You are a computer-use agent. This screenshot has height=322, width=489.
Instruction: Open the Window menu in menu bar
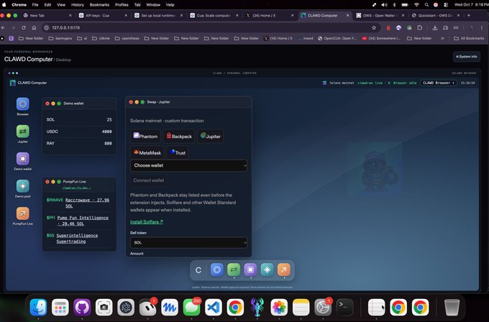[153, 5]
